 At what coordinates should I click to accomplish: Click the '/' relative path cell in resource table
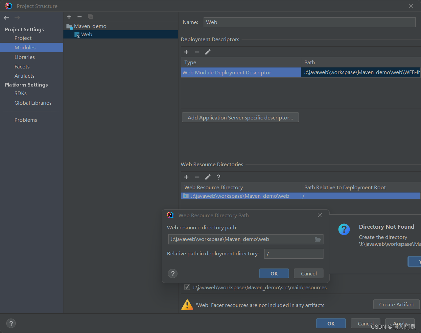[x=361, y=196]
